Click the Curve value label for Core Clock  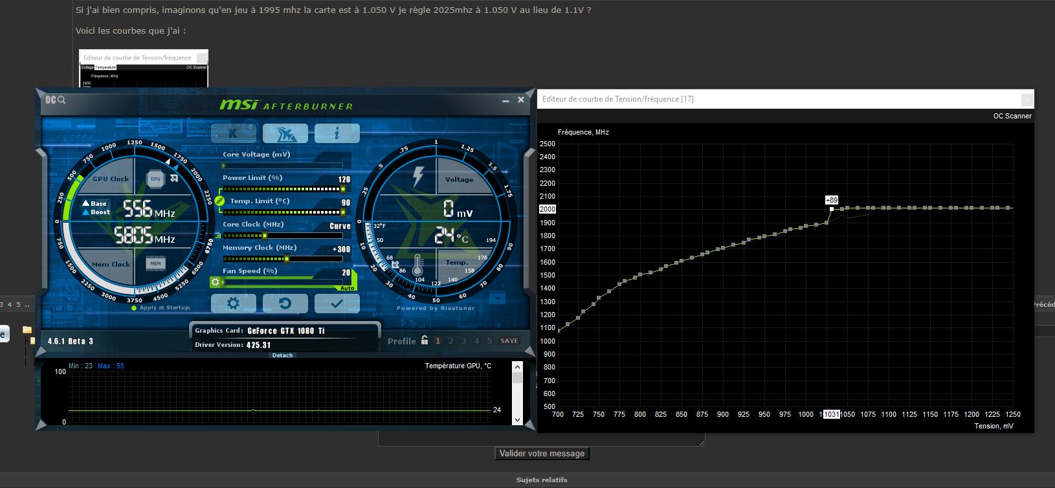pos(340,226)
